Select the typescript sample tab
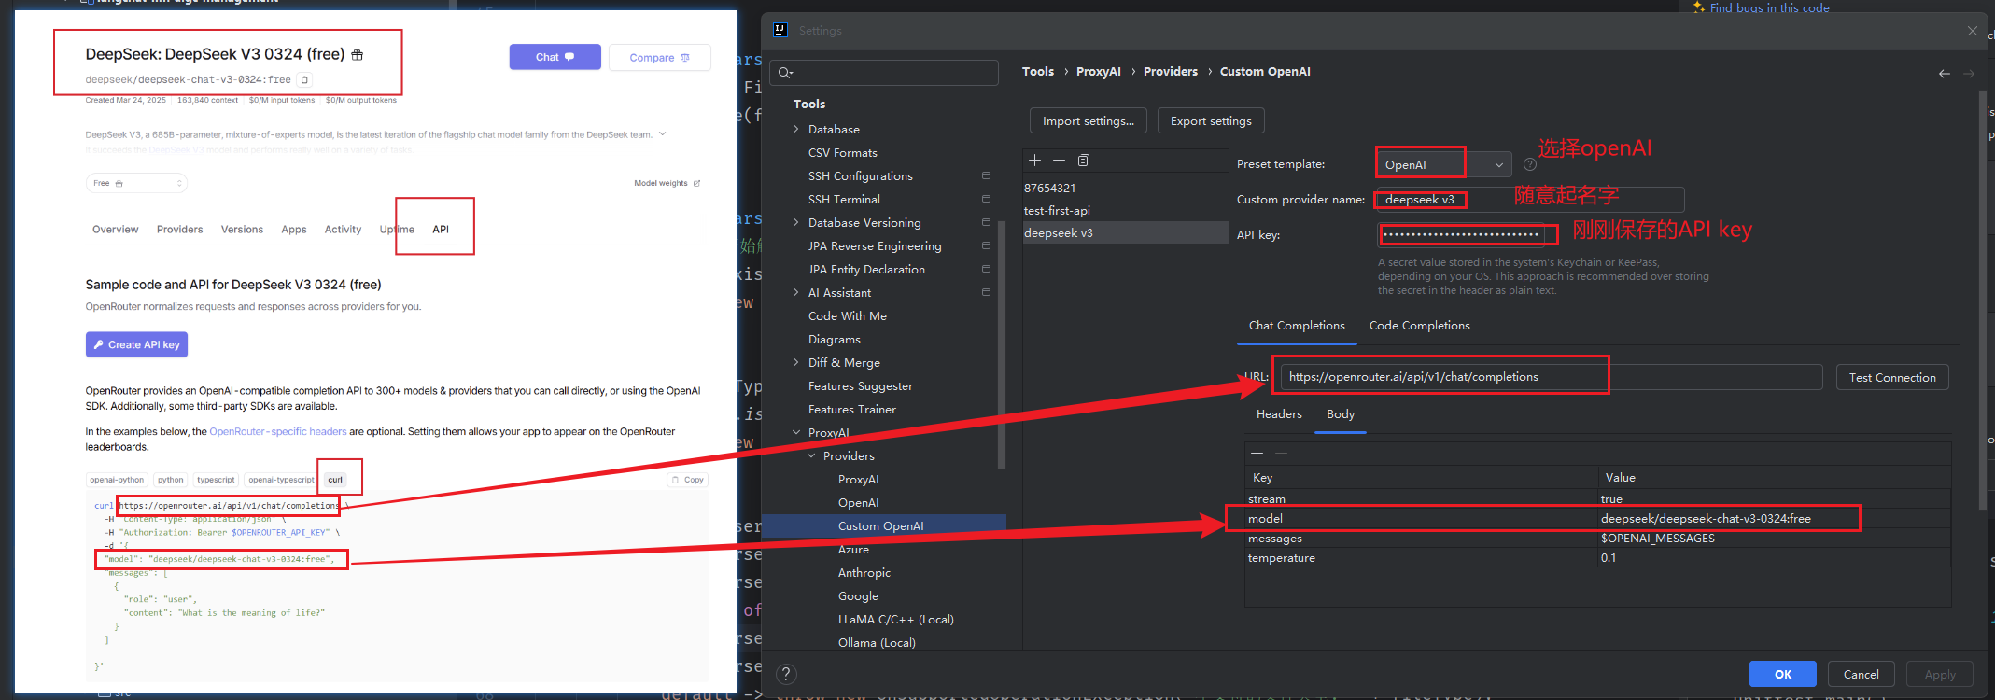Image resolution: width=1995 pixels, height=700 pixels. 216,480
